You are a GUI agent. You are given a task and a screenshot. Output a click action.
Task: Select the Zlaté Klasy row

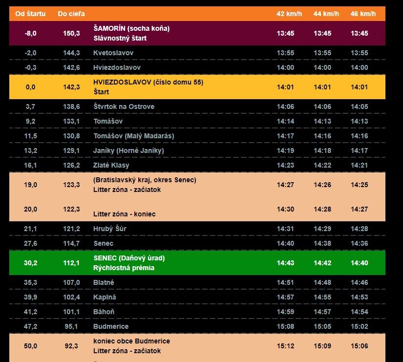coord(111,165)
